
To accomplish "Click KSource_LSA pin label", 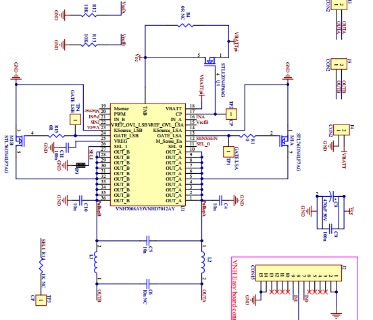I will [x=168, y=131].
